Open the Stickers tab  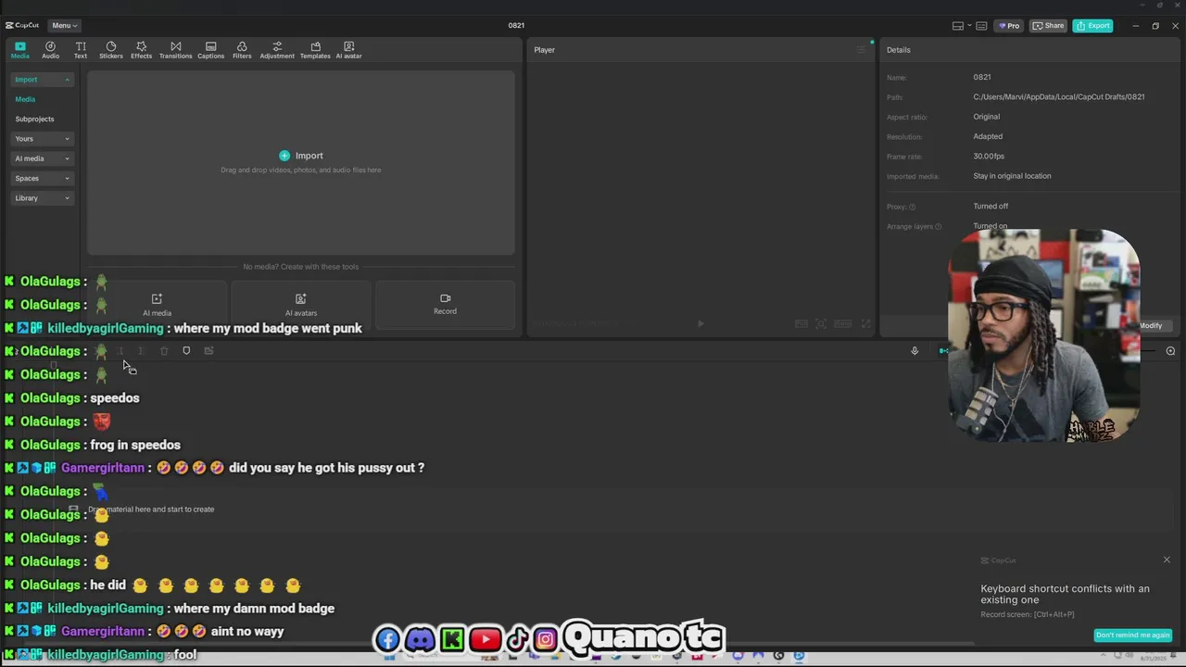point(111,50)
